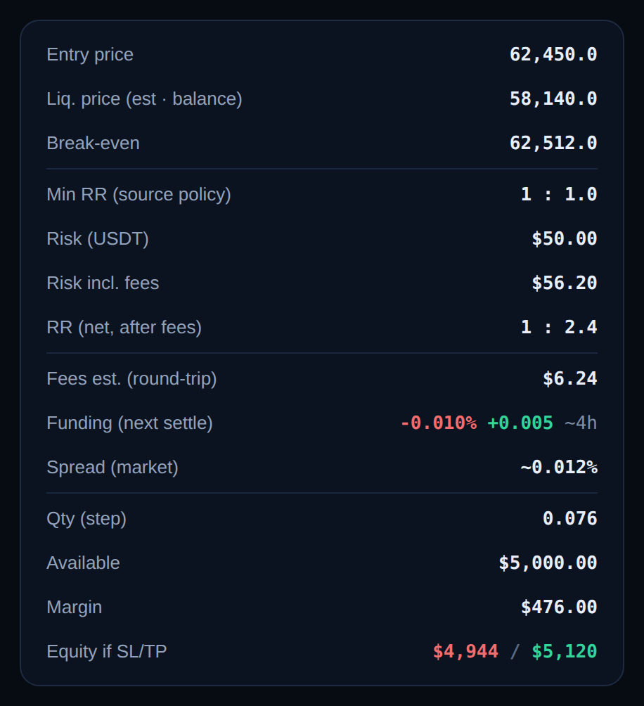644x706 pixels.
Task: Click the Risk incl. fees value $56.20
Action: (x=565, y=283)
